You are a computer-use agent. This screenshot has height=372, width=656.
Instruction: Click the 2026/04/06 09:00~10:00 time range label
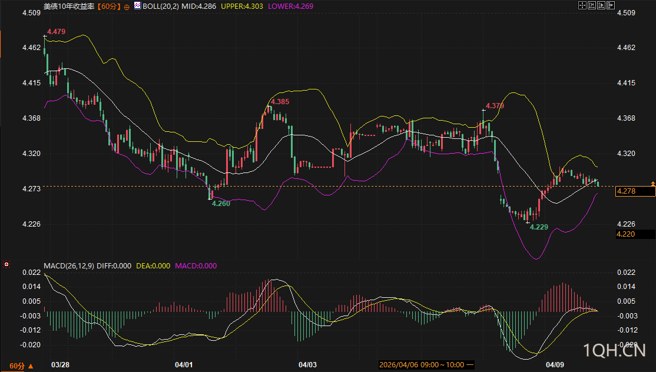422,365
